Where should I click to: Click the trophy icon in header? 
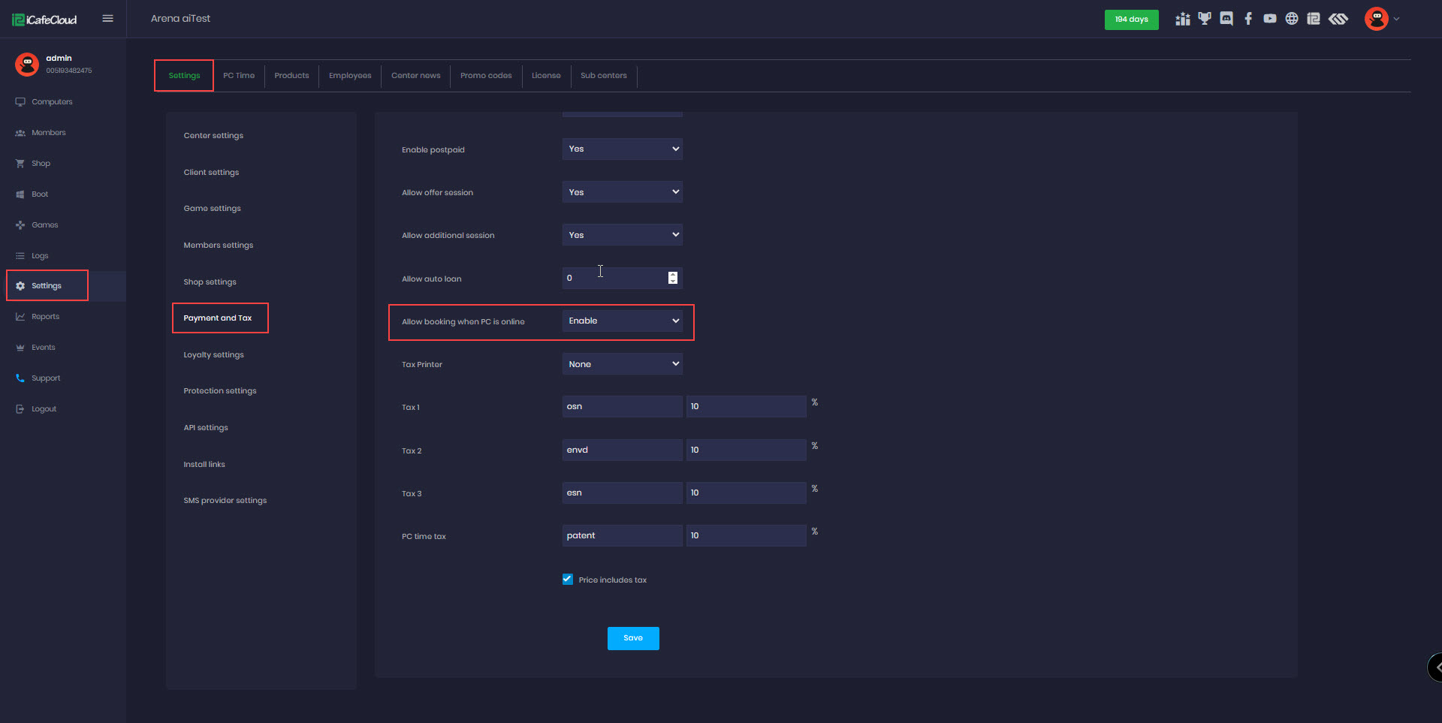tap(1205, 19)
